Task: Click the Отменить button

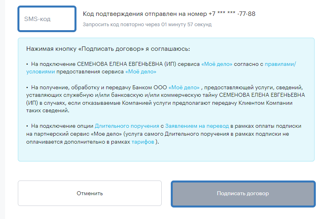Action: point(90,193)
